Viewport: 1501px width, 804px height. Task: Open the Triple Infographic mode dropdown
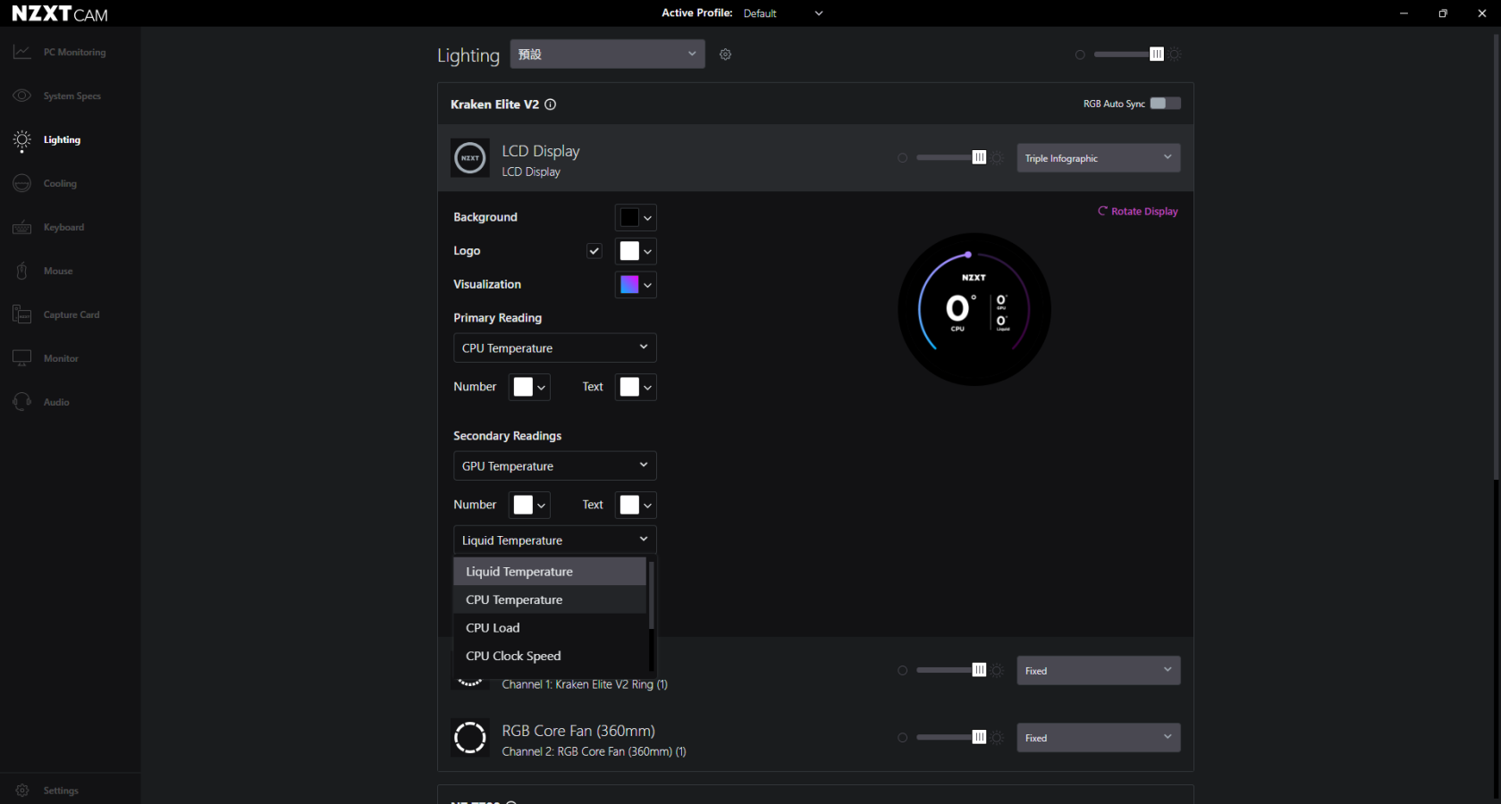[1098, 158]
